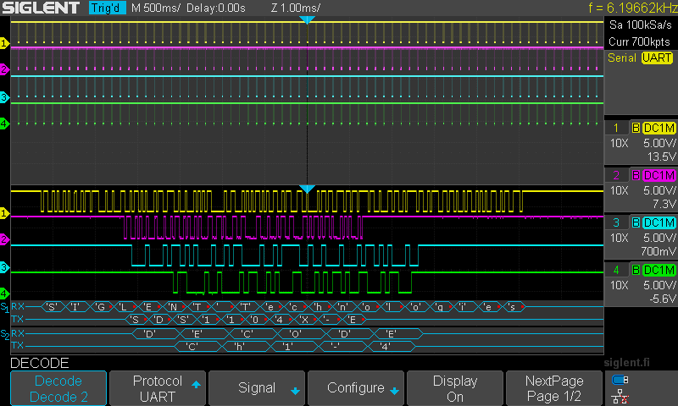Select the channel 2 magenta info box
678x406 pixels.
tap(641, 189)
